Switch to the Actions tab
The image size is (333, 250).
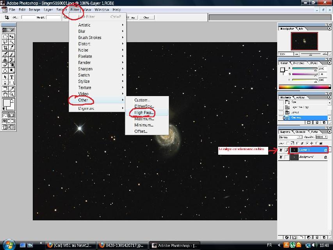point(300,97)
